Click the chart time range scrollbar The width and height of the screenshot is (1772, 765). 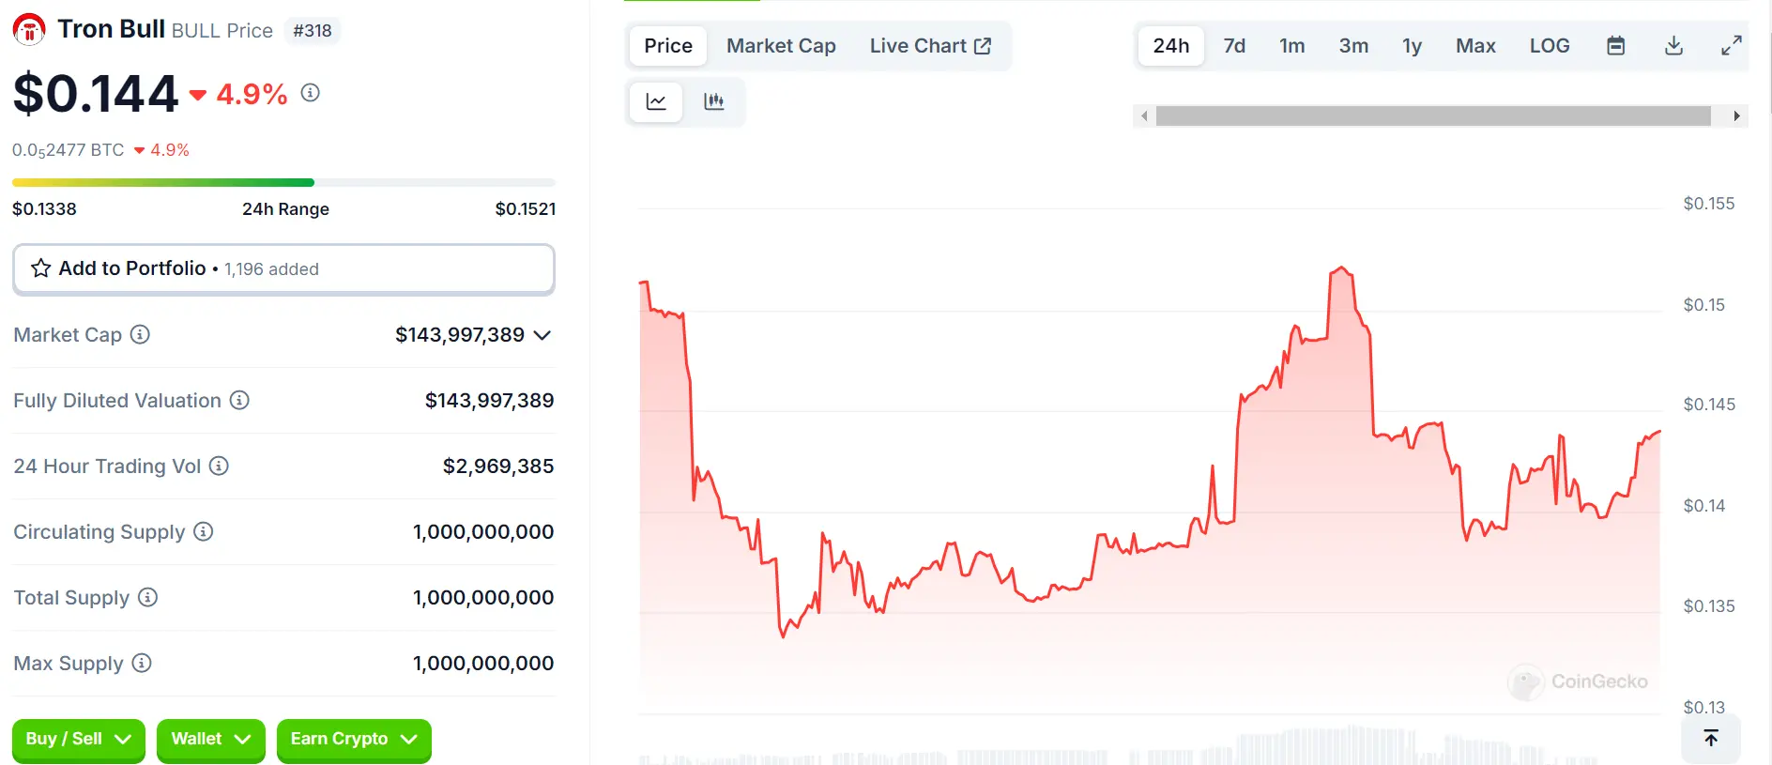pos(1433,116)
